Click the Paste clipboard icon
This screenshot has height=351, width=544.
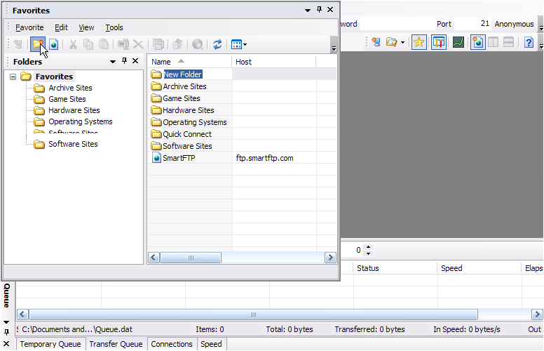[x=104, y=44]
